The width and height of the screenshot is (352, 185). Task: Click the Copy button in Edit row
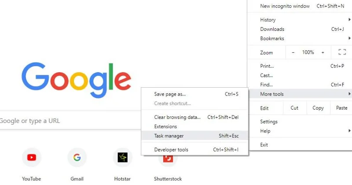click(318, 108)
